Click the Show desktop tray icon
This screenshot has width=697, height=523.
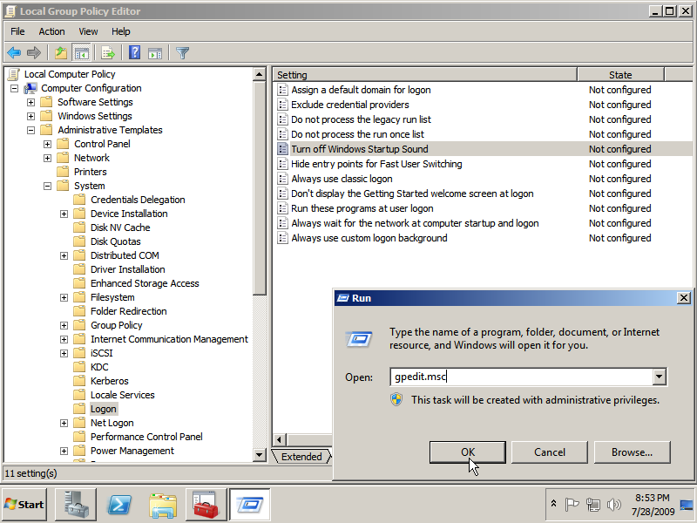click(x=687, y=505)
